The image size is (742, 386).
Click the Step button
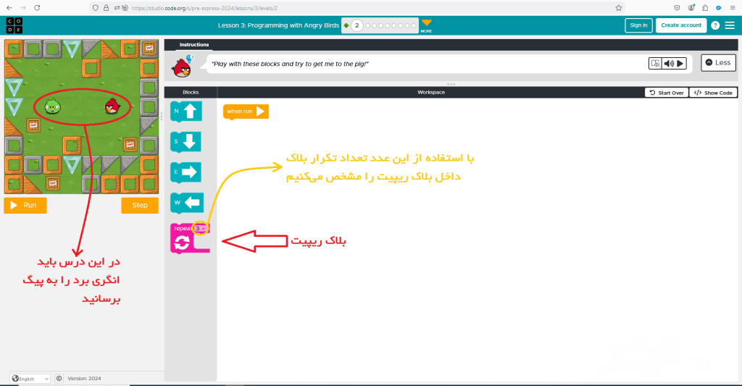(140, 205)
